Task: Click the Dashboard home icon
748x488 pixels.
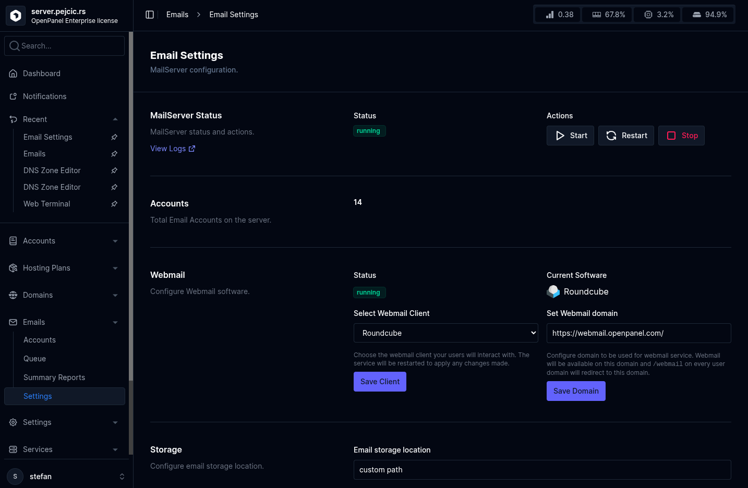Action: click(x=13, y=74)
